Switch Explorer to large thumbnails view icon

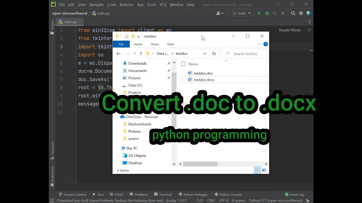264,170
